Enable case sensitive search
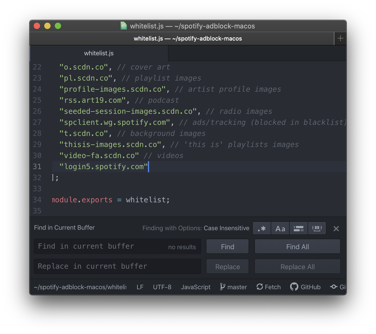This screenshot has width=376, height=334. tap(280, 228)
